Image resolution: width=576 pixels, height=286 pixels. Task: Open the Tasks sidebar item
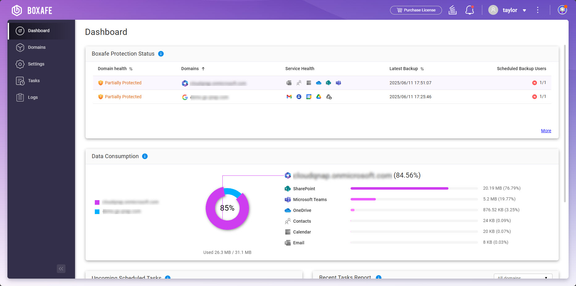coord(34,81)
